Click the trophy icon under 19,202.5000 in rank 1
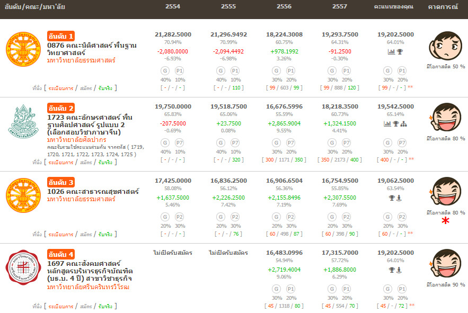Viewport: 468px width, 313px height. tap(400, 51)
